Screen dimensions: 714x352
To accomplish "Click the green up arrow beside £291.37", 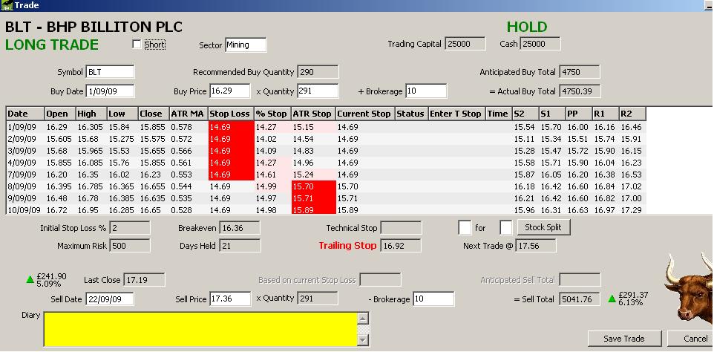I will pos(612,299).
